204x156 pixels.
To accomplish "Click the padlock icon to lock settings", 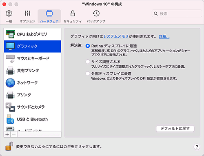I will tap(9, 146).
